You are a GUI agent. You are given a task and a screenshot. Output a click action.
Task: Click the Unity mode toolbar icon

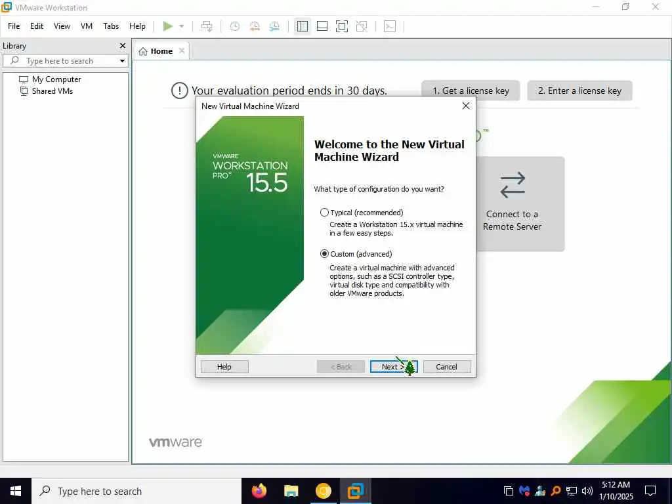point(362,26)
